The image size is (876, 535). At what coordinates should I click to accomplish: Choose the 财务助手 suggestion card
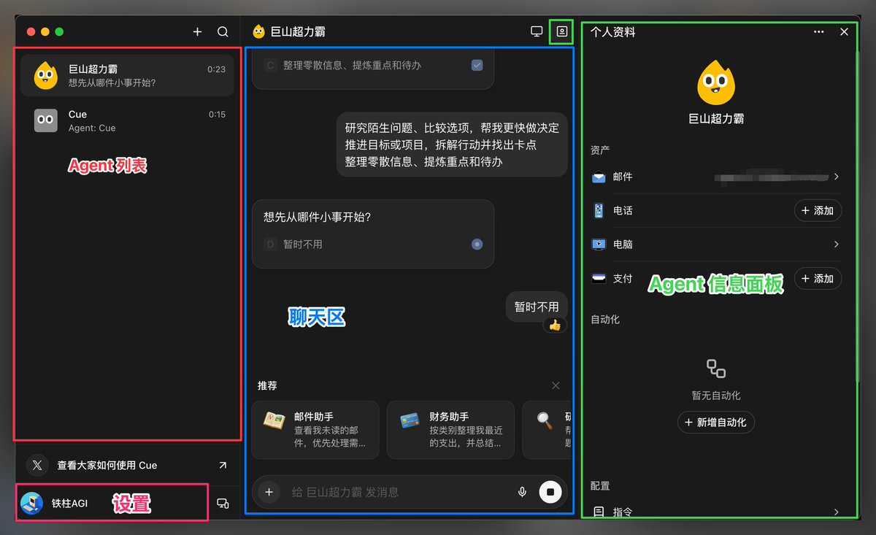coord(450,430)
